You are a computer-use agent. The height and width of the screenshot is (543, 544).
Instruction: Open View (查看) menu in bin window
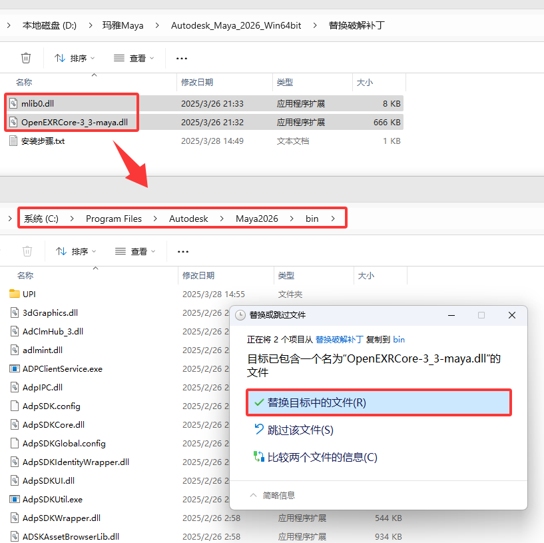[135, 251]
